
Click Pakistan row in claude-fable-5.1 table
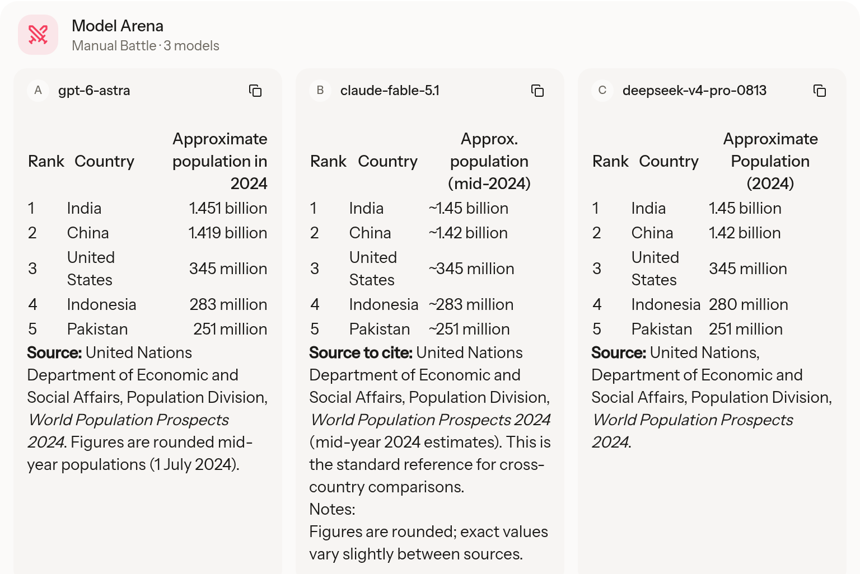pos(430,329)
